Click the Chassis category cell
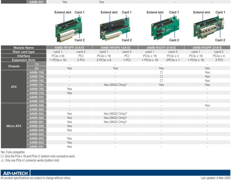The width and height of the screenshot is (231, 182). [x=14, y=66]
